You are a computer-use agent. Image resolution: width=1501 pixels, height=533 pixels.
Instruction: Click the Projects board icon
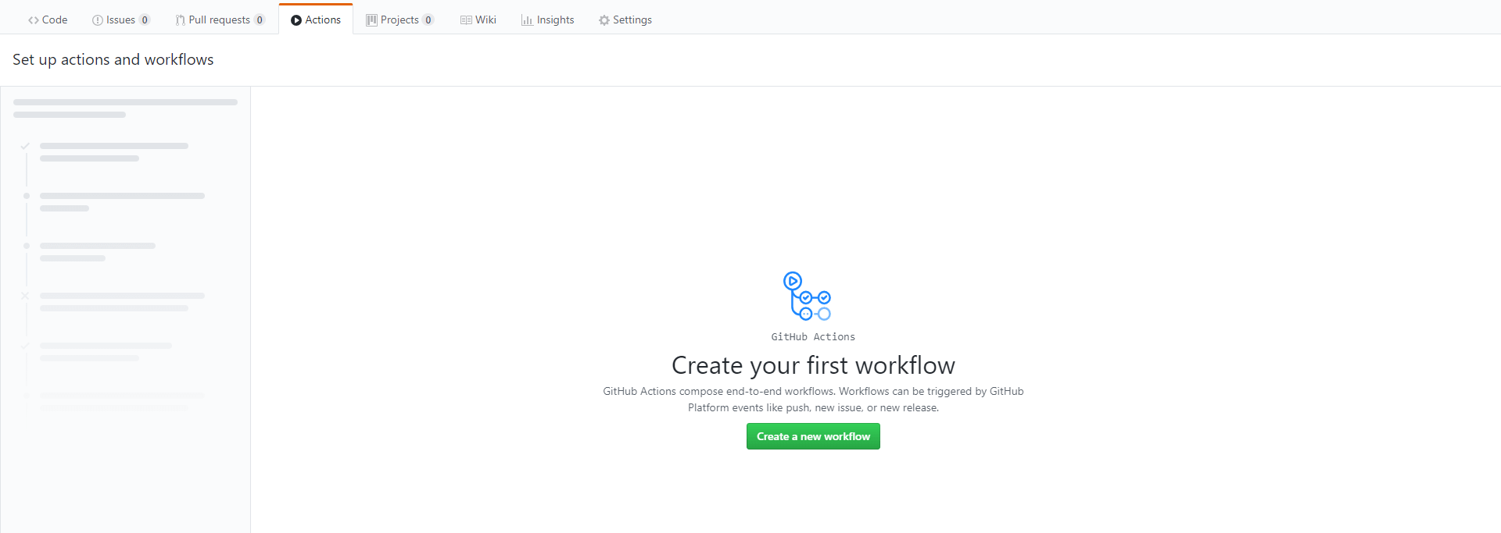(x=371, y=20)
